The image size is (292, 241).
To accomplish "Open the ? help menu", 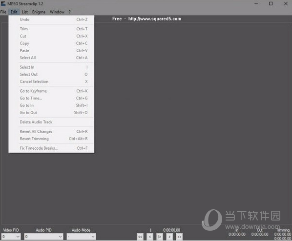I will pyautogui.click(x=70, y=12).
